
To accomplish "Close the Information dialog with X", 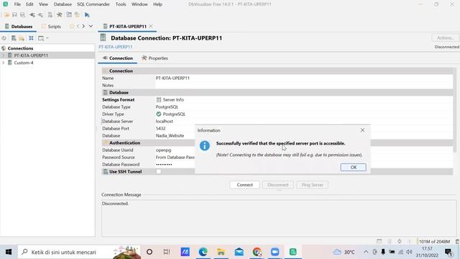I will (362, 130).
